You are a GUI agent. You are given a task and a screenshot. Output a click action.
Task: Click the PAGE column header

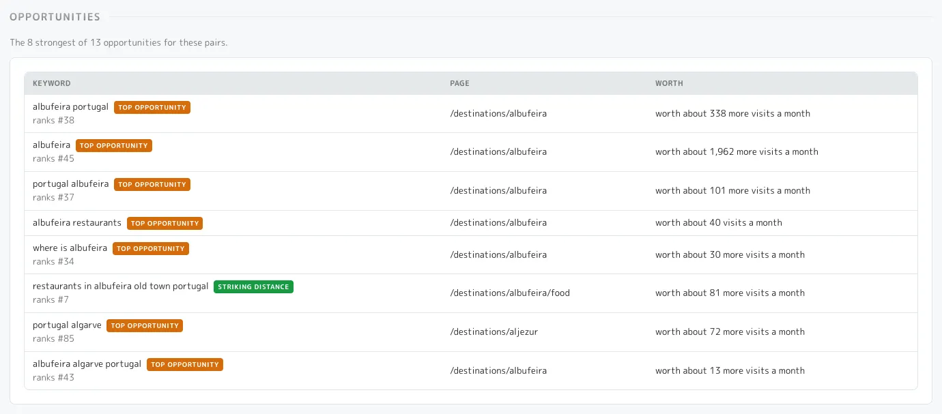tap(459, 83)
